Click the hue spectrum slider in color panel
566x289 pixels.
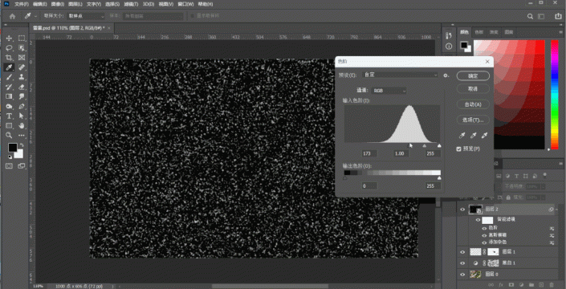pyautogui.click(x=555, y=95)
